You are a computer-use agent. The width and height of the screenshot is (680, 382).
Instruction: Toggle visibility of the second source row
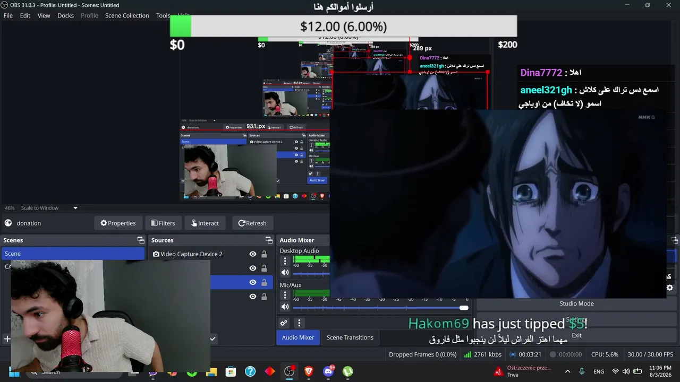point(253,268)
